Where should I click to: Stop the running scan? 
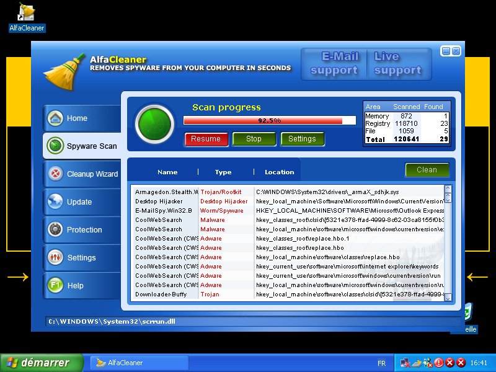(x=254, y=139)
